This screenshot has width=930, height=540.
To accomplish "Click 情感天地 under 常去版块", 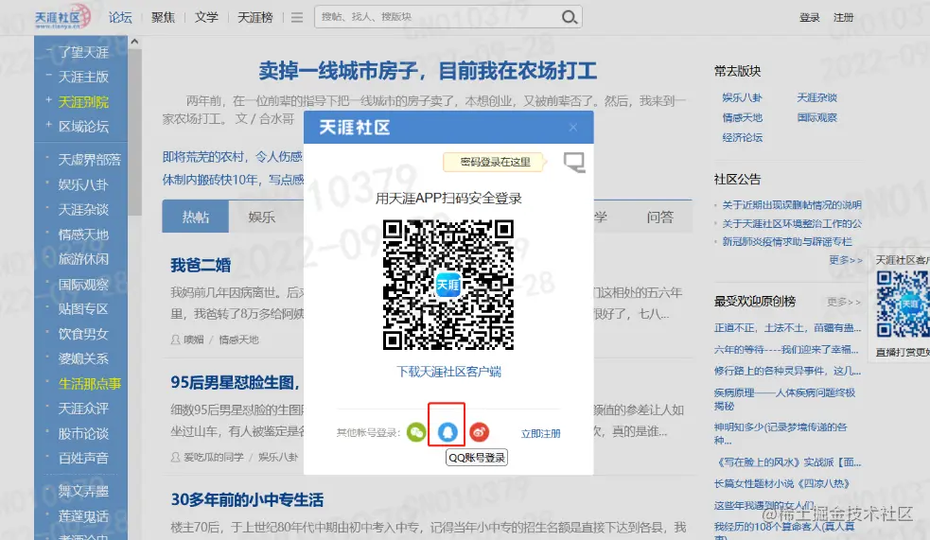I will 742,117.
